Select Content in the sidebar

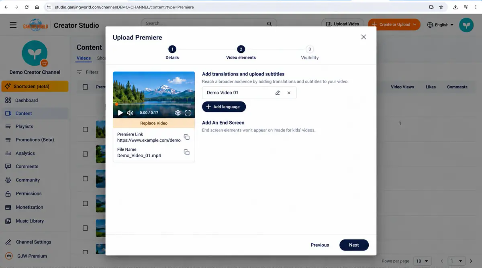pos(34,114)
